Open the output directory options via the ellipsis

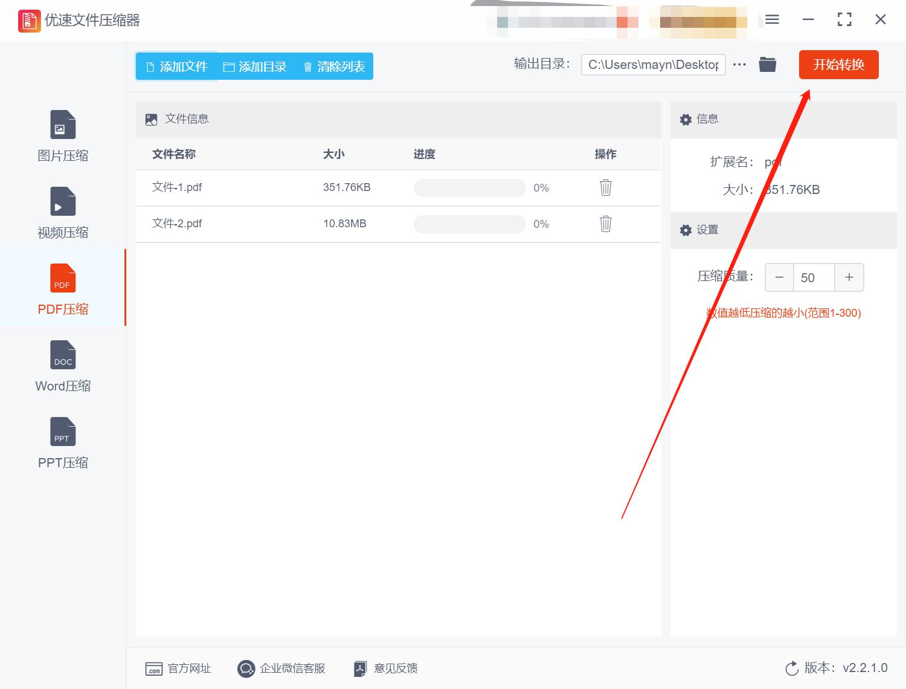[x=739, y=64]
